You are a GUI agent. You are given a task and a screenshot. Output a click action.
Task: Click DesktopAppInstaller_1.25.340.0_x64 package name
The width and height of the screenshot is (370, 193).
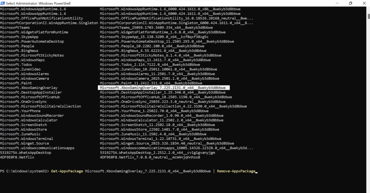(x=163, y=92)
